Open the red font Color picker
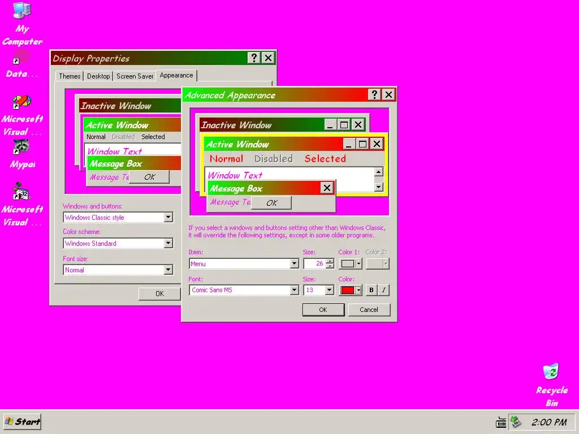This screenshot has width=579, height=434. tap(351, 290)
